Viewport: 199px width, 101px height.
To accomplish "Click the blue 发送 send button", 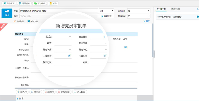I will click(x=7, y=13).
